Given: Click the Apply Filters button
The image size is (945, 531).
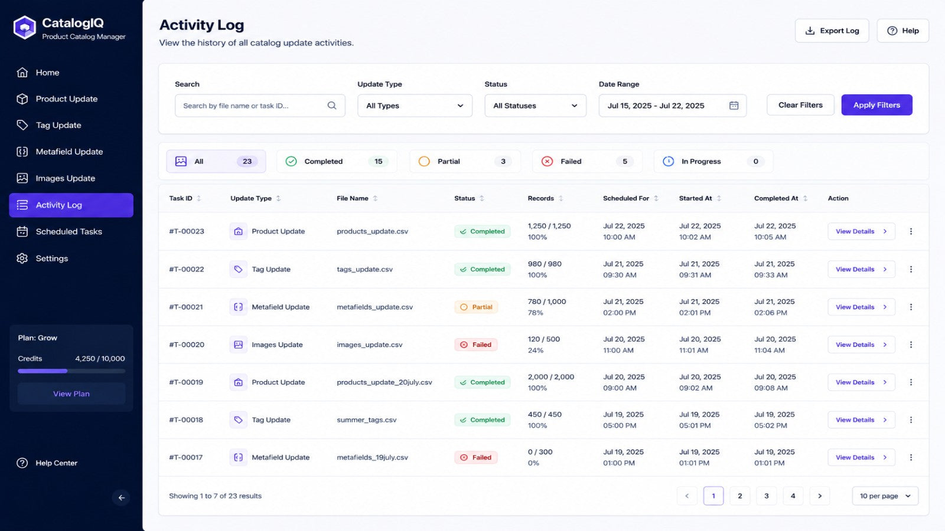Looking at the screenshot, I should click(876, 105).
